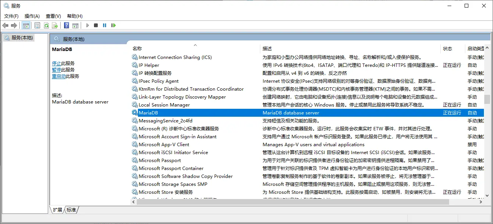Click the horizontal scrollbar right arrow
Image resolution: width=493 pixels, height=224 pixels.
pyautogui.click(x=481, y=202)
